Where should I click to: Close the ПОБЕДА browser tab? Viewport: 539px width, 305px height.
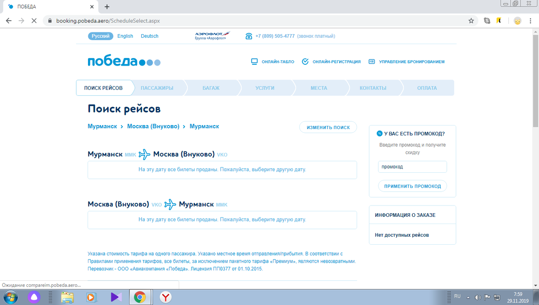click(92, 7)
